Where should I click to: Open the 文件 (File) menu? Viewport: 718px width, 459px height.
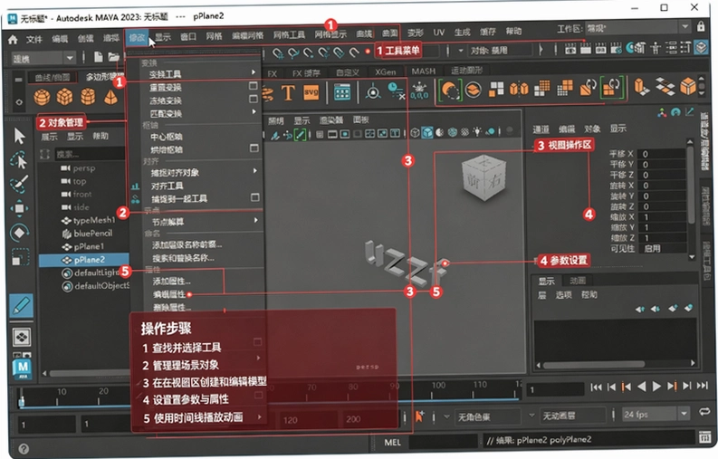pos(34,40)
